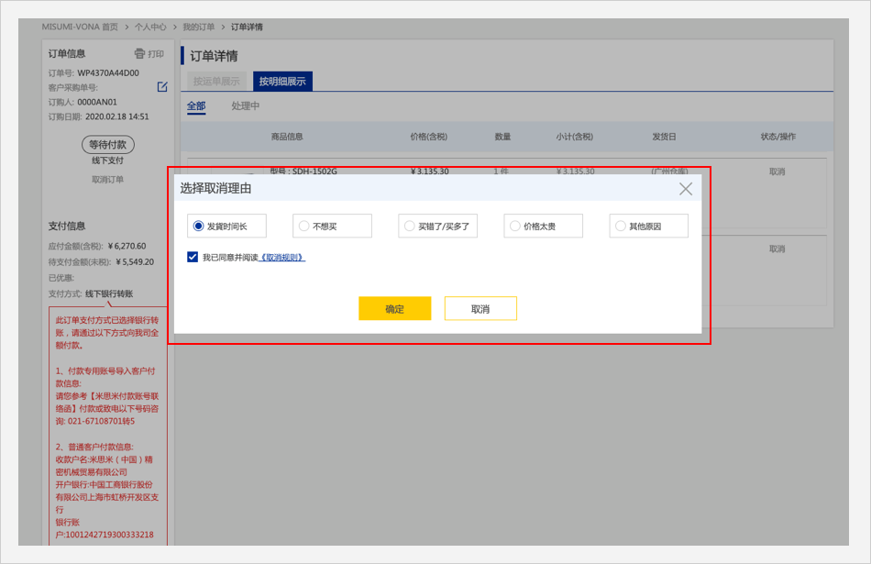Open 我的订单 breadcrumb link

tap(198, 28)
